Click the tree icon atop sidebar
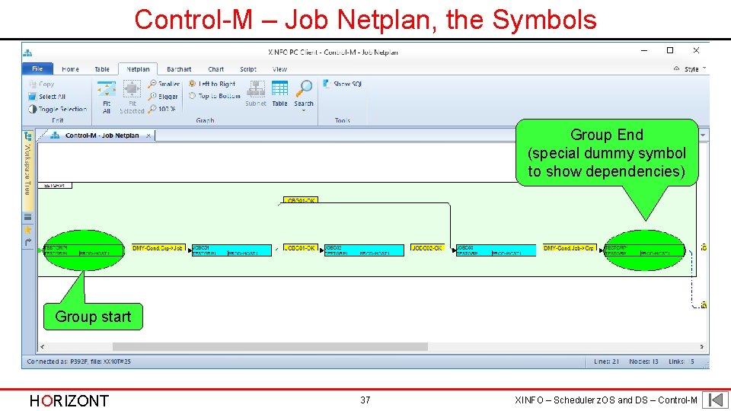This screenshot has width=731, height=411. pos(28,136)
